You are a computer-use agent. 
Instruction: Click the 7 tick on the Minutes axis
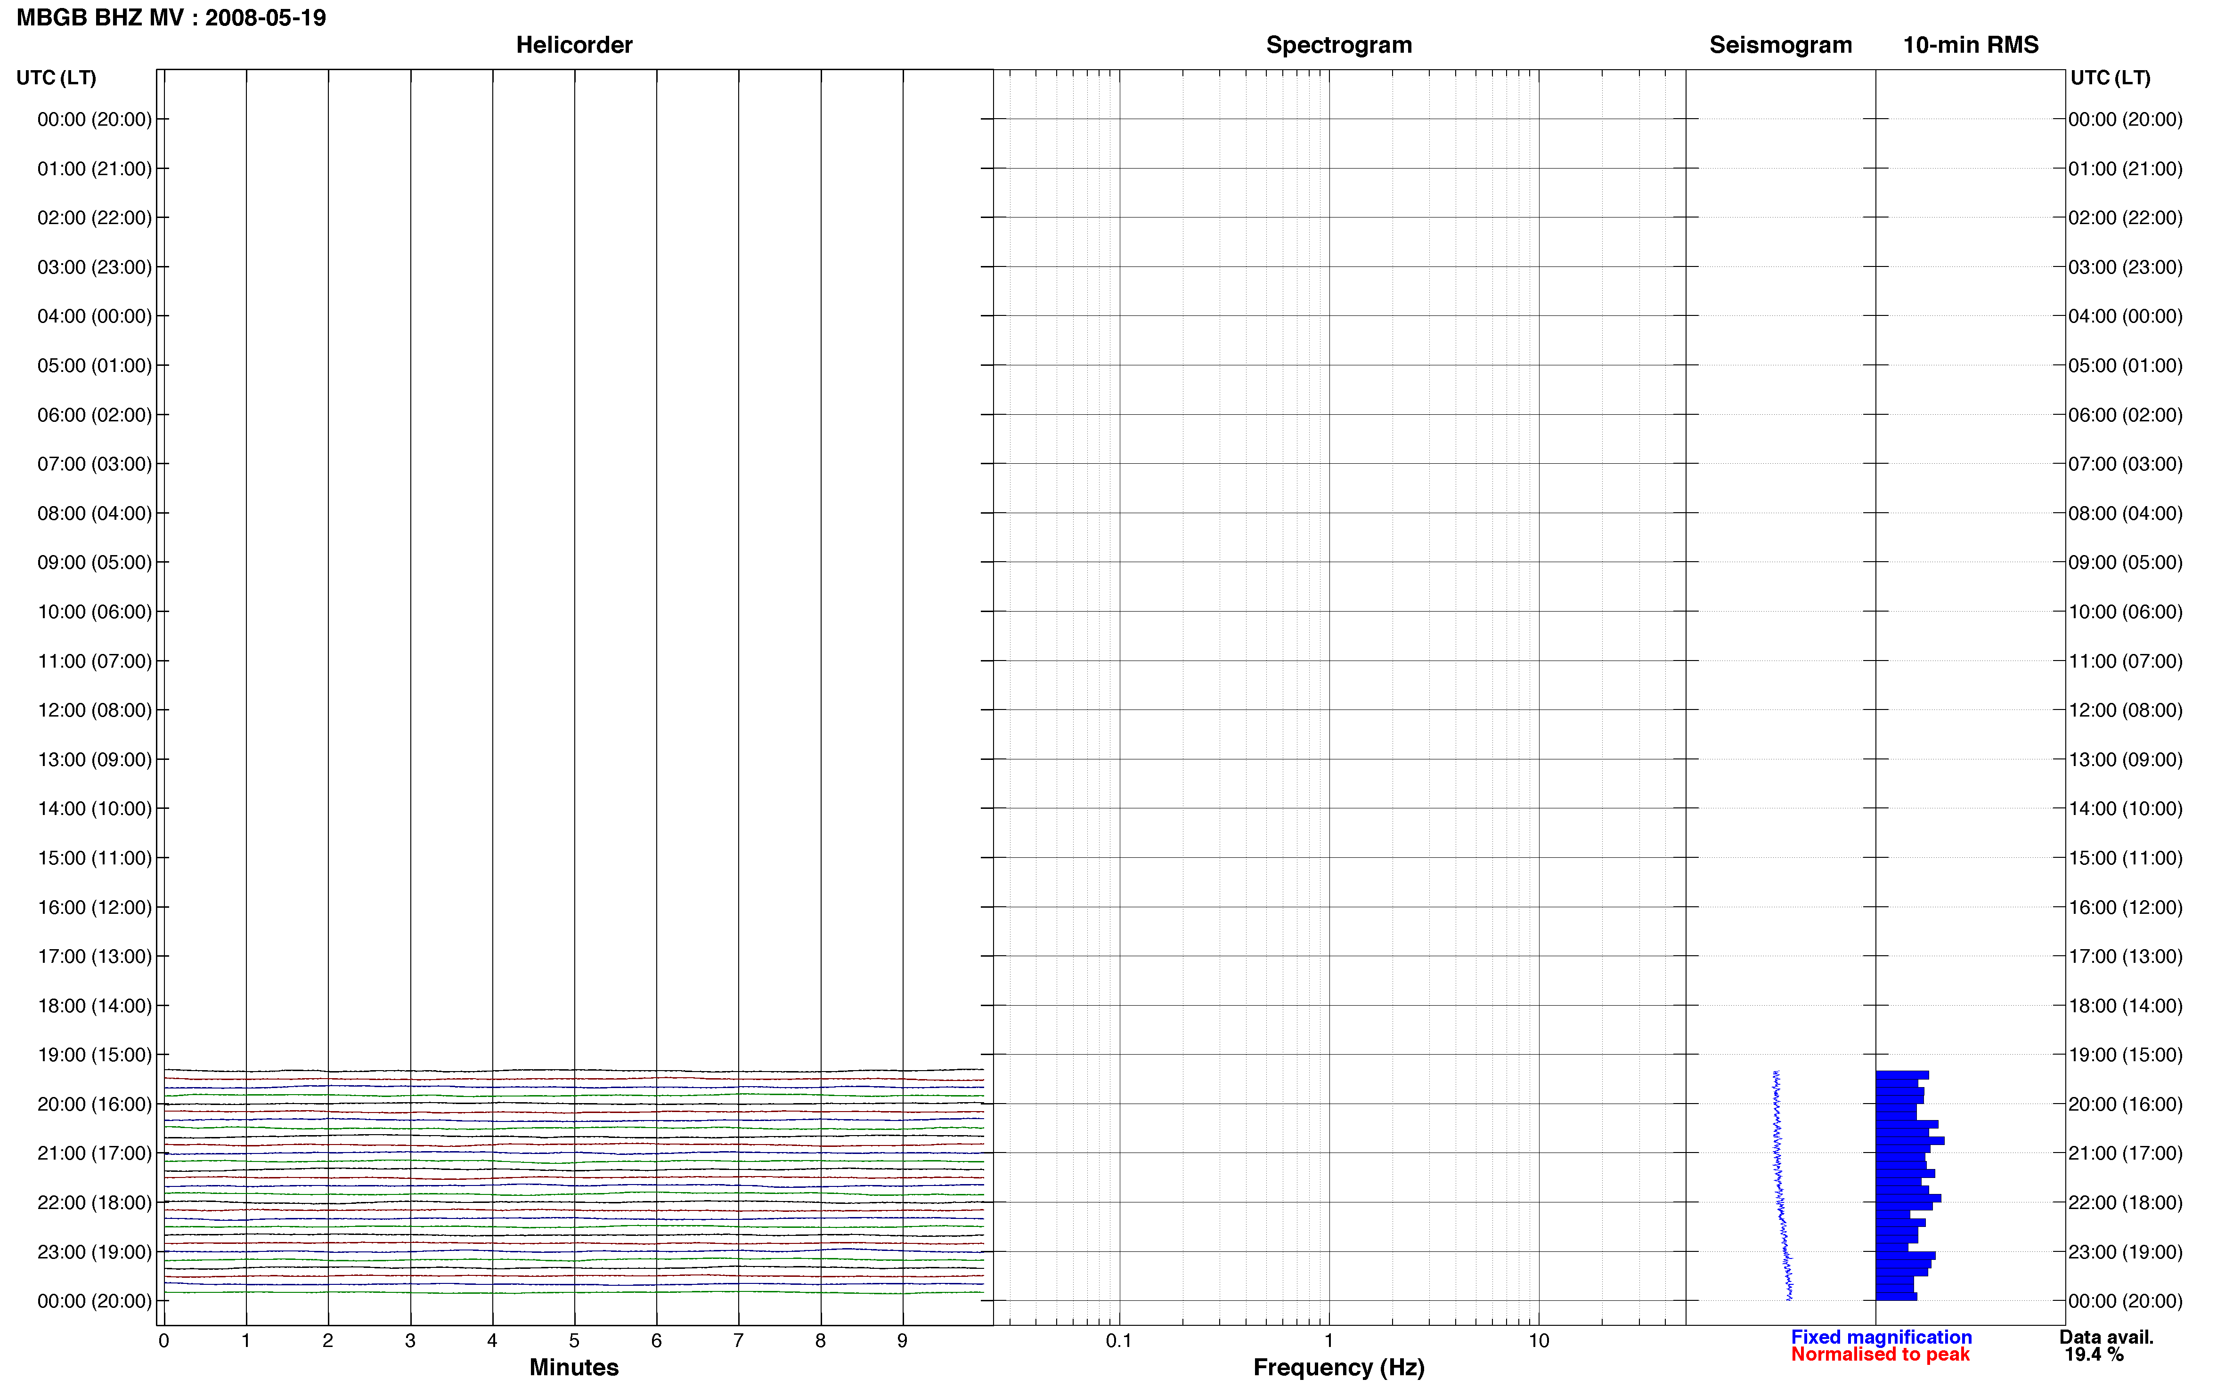click(x=739, y=1341)
